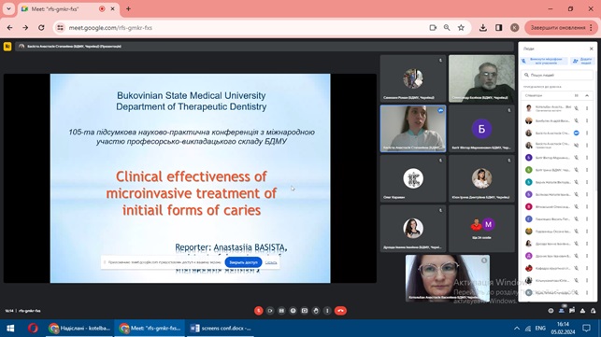Toggle the People panel icon at bottom
This screenshot has height=337, width=601.
[x=562, y=311]
